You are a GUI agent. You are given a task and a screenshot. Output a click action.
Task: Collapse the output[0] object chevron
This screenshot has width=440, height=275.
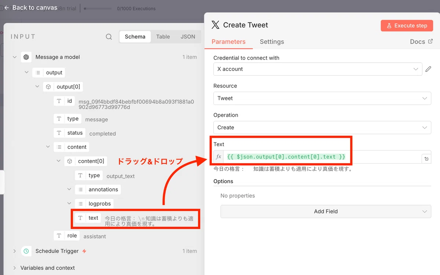click(37, 87)
